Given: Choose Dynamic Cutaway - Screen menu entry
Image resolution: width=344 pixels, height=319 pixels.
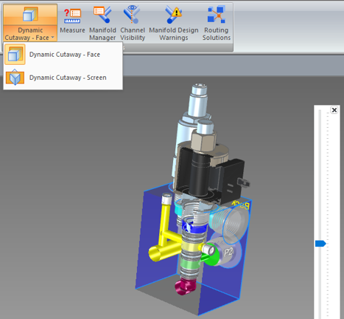Looking at the screenshot, I should tap(63, 78).
